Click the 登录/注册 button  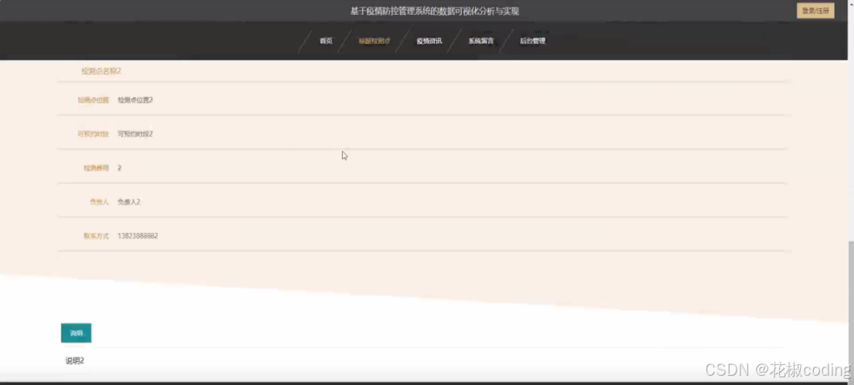pyautogui.click(x=815, y=11)
